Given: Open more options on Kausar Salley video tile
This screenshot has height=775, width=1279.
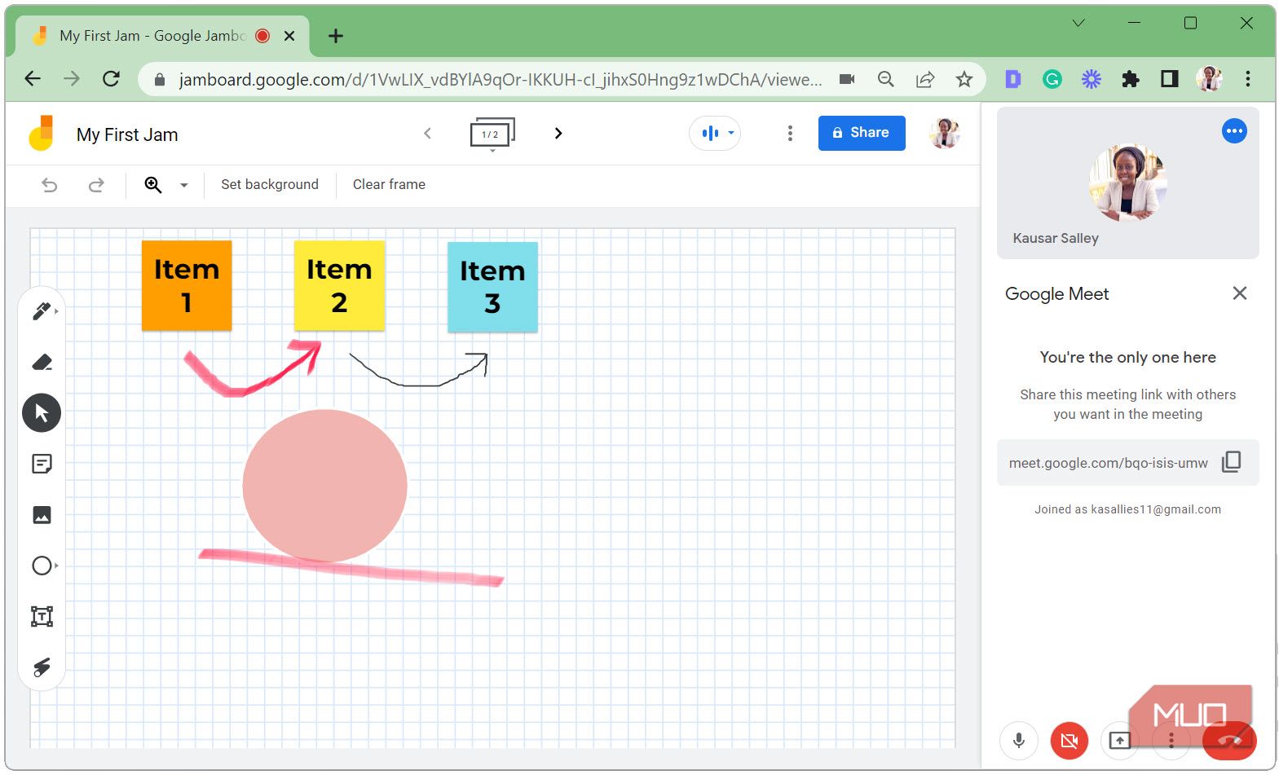Looking at the screenshot, I should pyautogui.click(x=1234, y=131).
